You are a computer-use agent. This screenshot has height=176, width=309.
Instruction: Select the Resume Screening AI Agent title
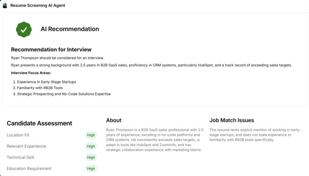point(38,6)
